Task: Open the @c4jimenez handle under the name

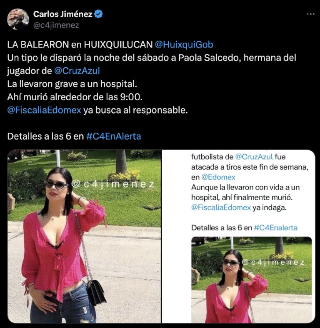Action: pyautogui.click(x=56, y=25)
